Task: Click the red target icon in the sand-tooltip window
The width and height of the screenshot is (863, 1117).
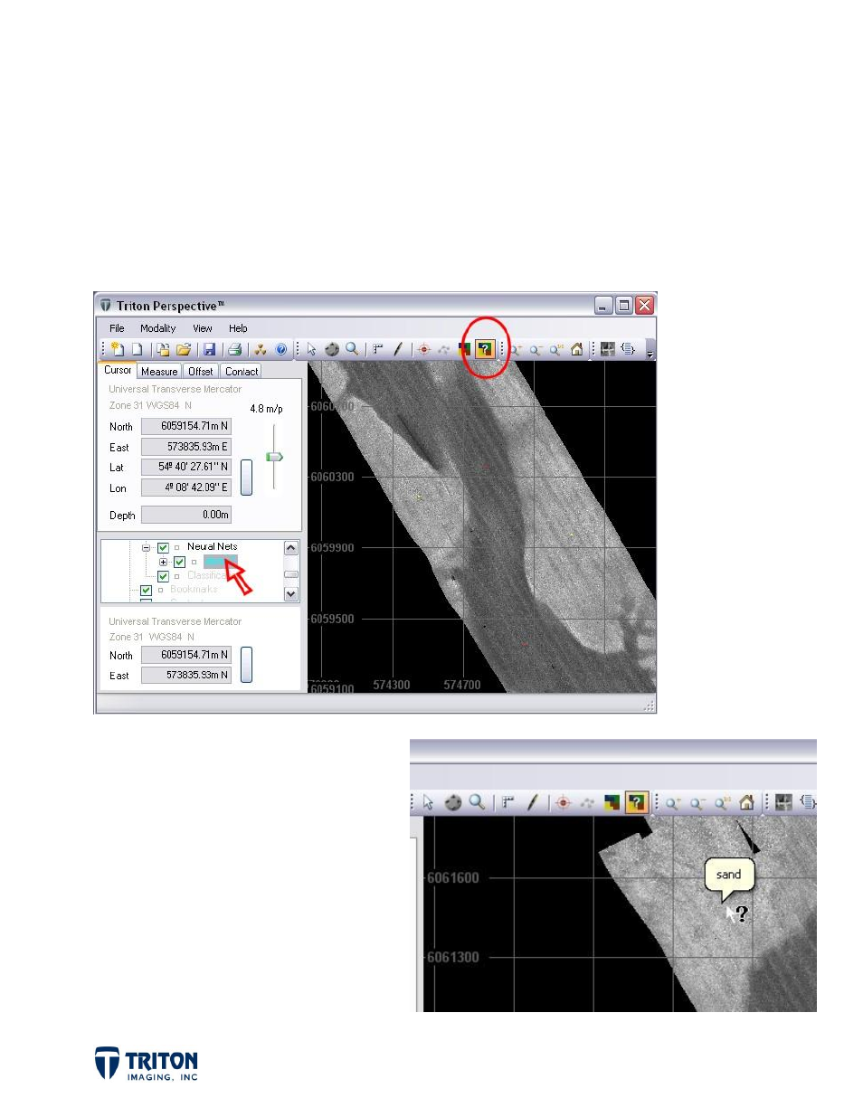Action: click(564, 802)
